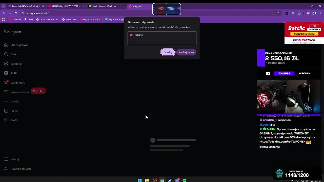Screen dimensions: 324x182
Task: Switch to Prezenty G4Skins tab
Action: click(x=26, y=6)
